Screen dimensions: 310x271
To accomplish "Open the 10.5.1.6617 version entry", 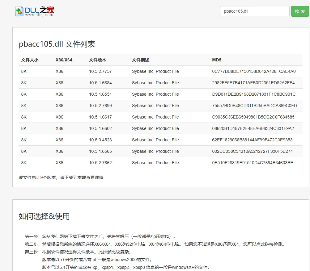I will 100,117.
